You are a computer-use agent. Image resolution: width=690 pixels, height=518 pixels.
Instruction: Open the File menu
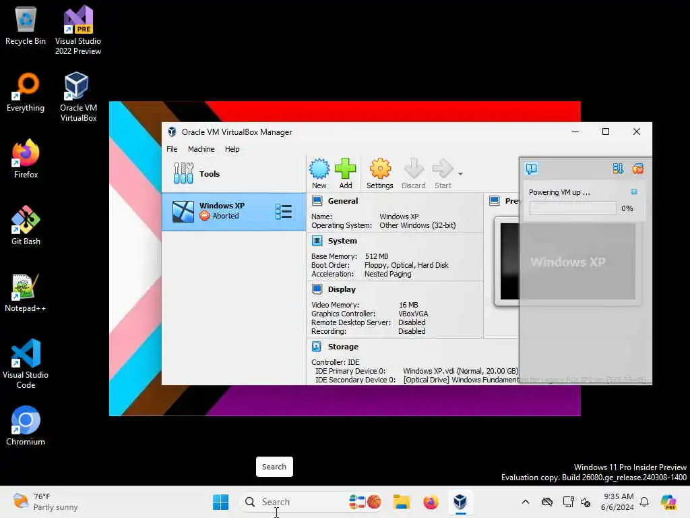click(x=172, y=149)
